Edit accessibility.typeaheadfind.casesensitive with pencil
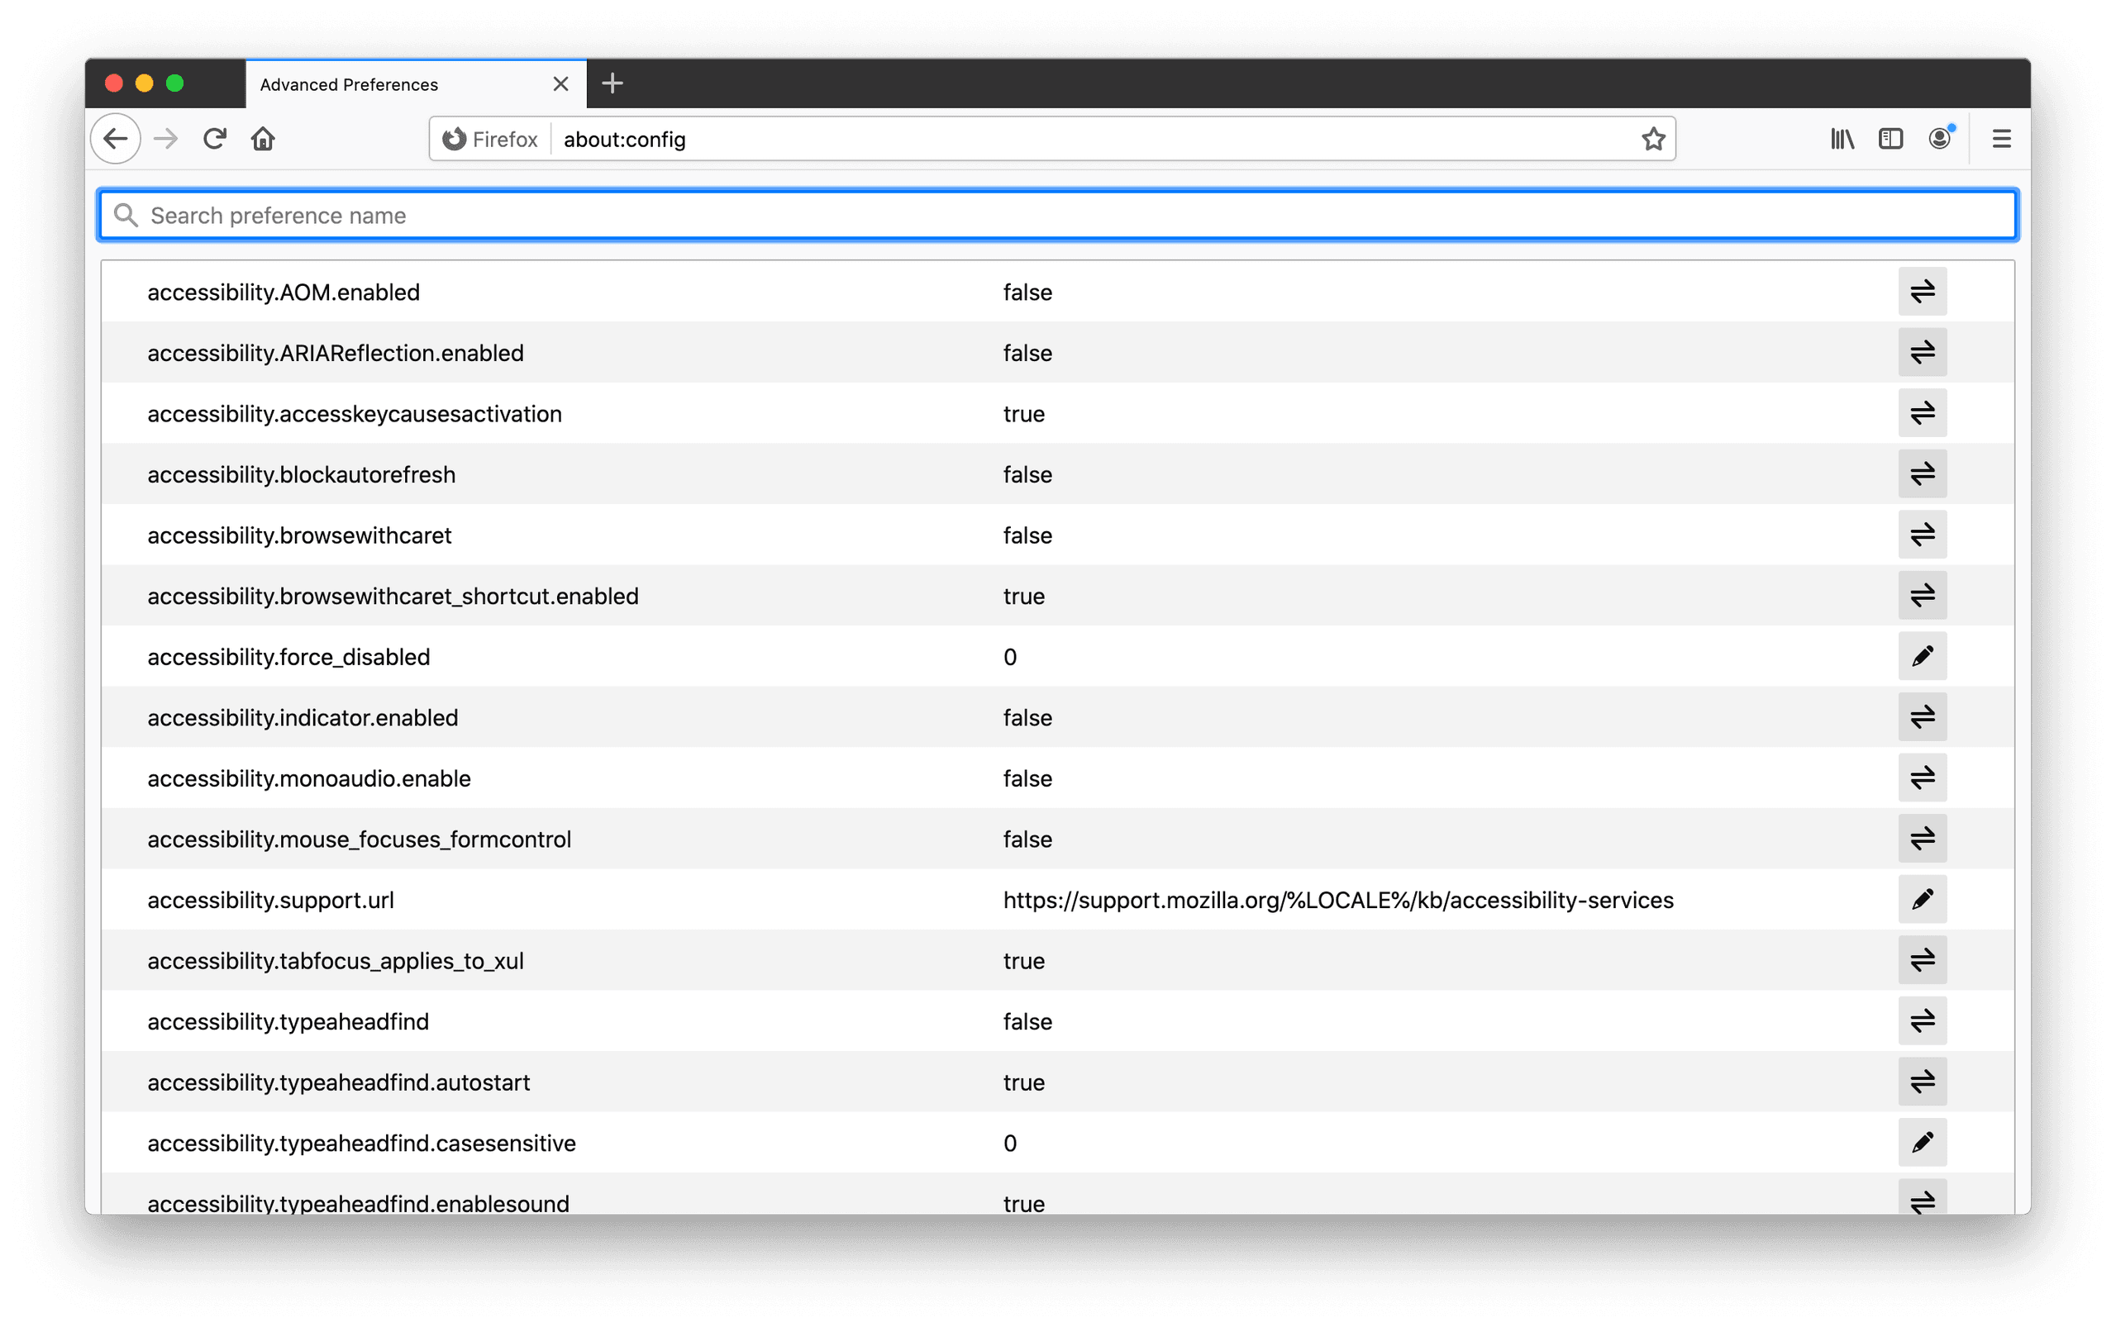 tap(1922, 1143)
